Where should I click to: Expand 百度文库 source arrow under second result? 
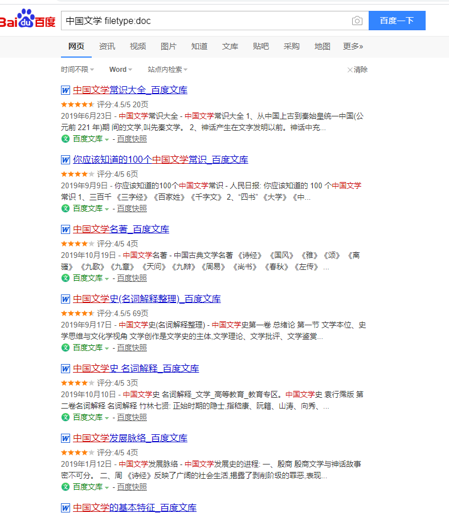[107, 209]
